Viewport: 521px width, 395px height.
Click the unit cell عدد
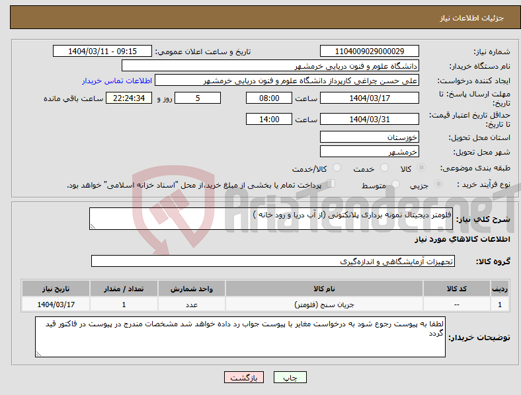pos(192,304)
